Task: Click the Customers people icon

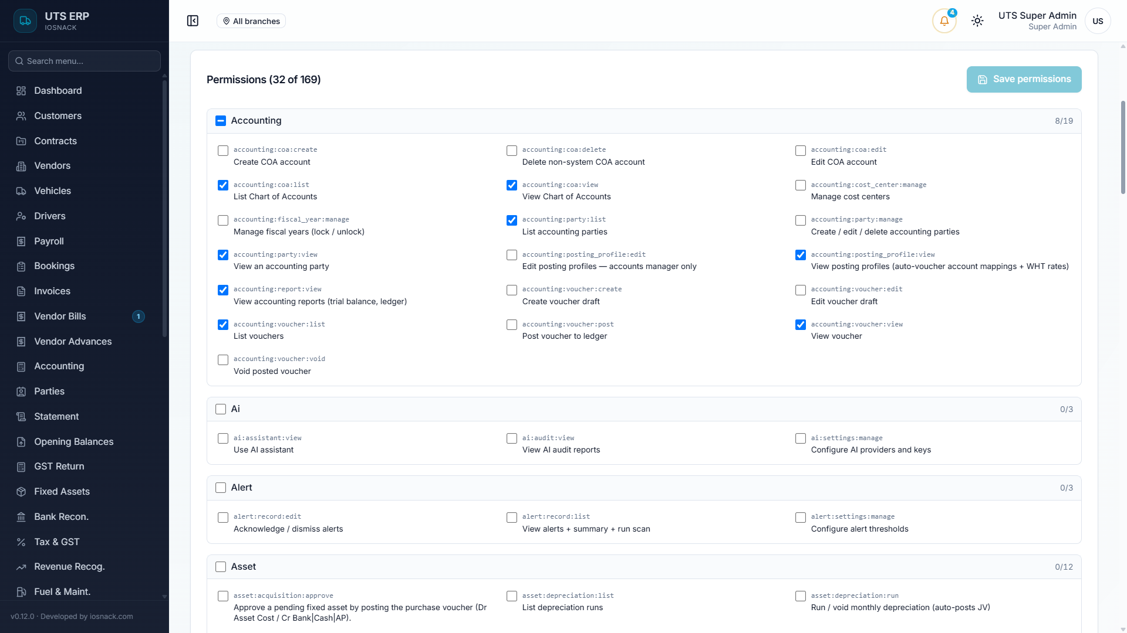Action: (21, 116)
